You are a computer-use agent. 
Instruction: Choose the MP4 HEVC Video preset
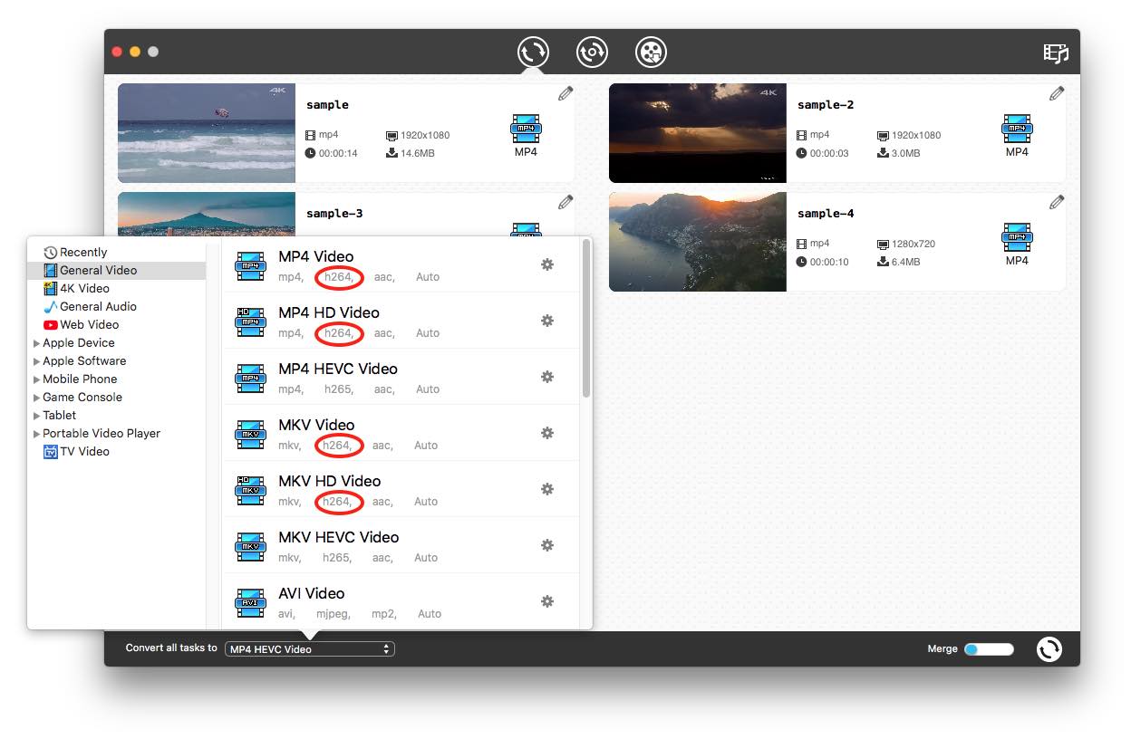[337, 369]
